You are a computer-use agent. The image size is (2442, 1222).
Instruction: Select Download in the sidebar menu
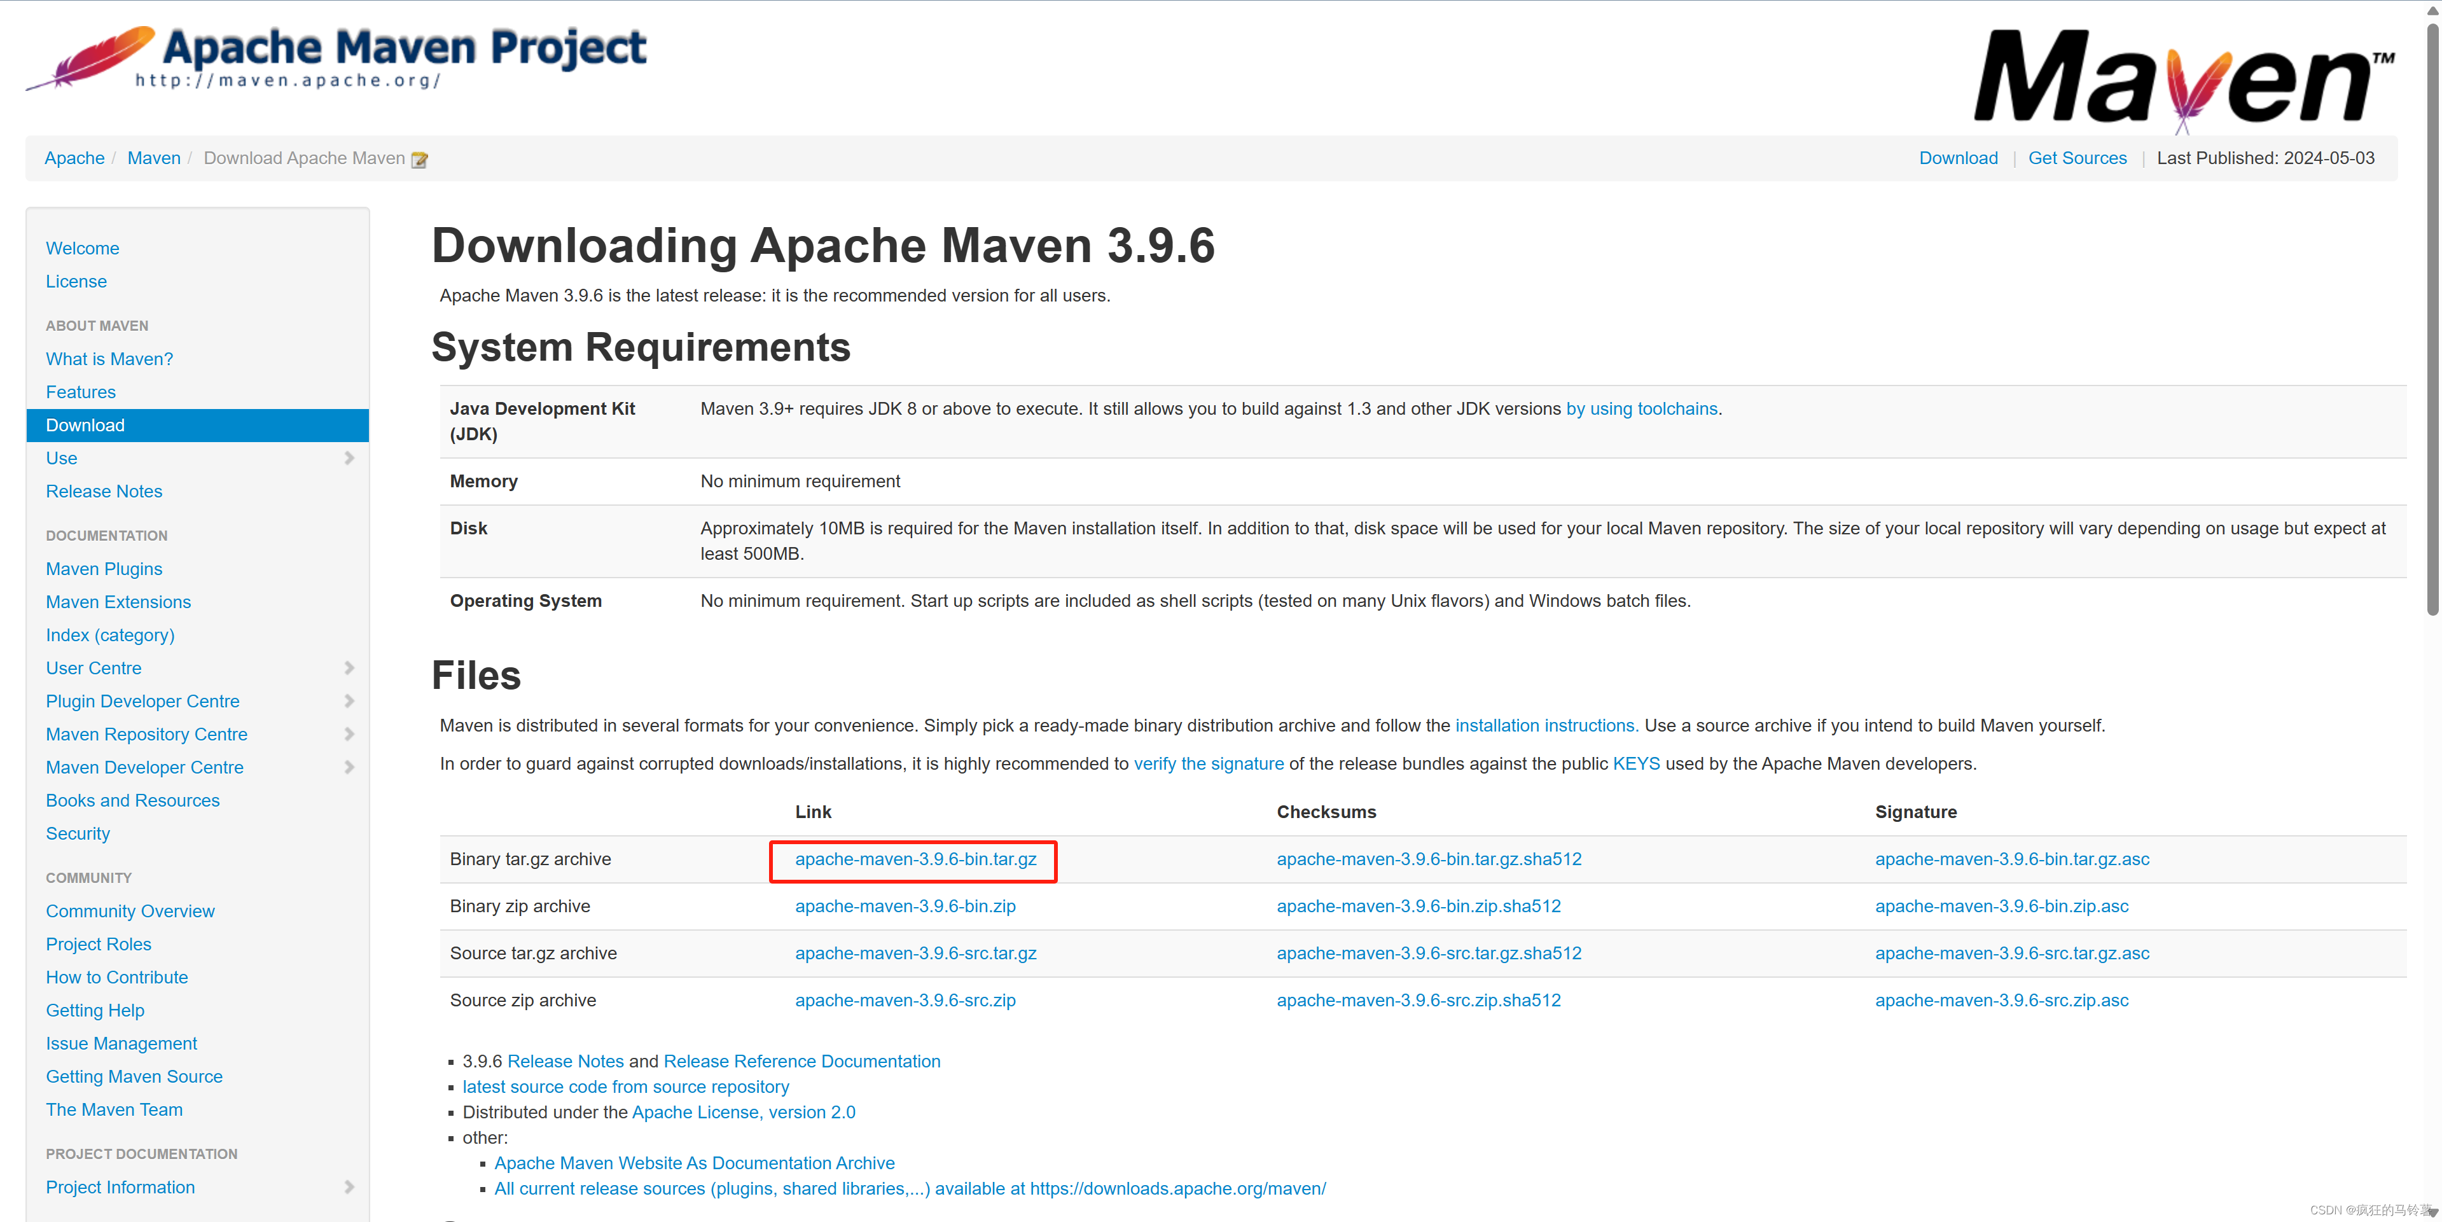(85, 426)
